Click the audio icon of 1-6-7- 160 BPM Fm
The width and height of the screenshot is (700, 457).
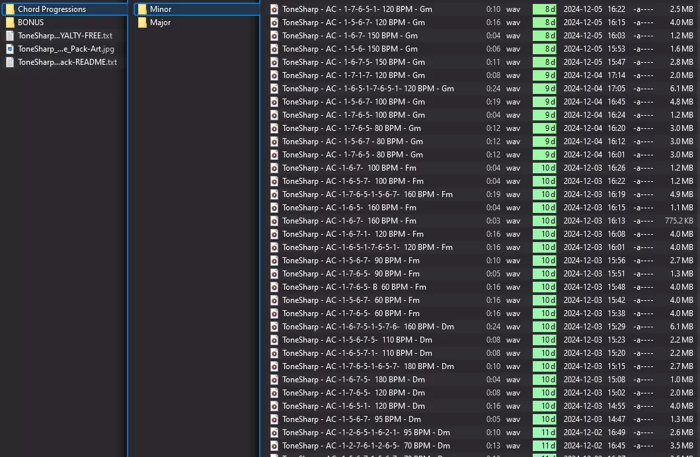point(274,221)
